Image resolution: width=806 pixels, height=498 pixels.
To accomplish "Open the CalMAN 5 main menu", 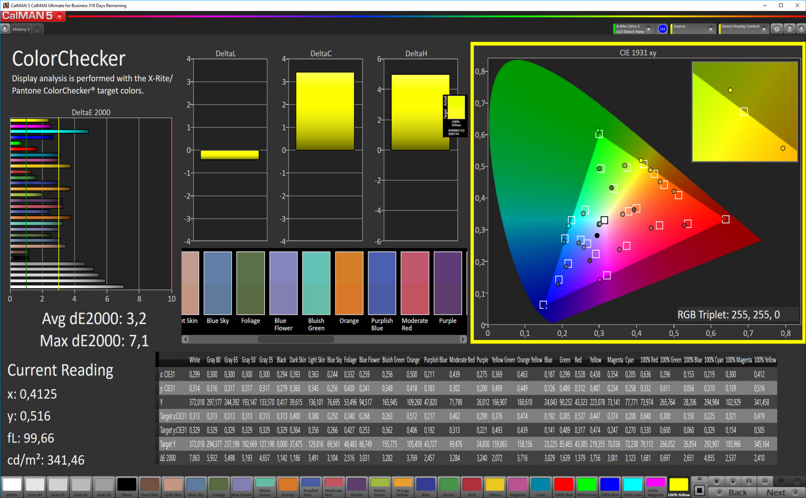I will click(60, 16).
